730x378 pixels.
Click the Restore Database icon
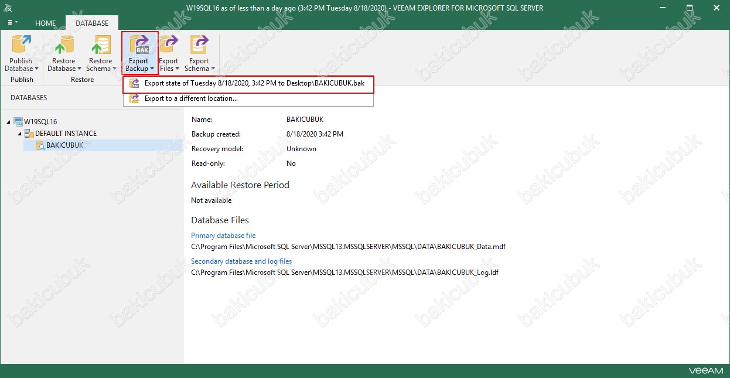tap(63, 45)
